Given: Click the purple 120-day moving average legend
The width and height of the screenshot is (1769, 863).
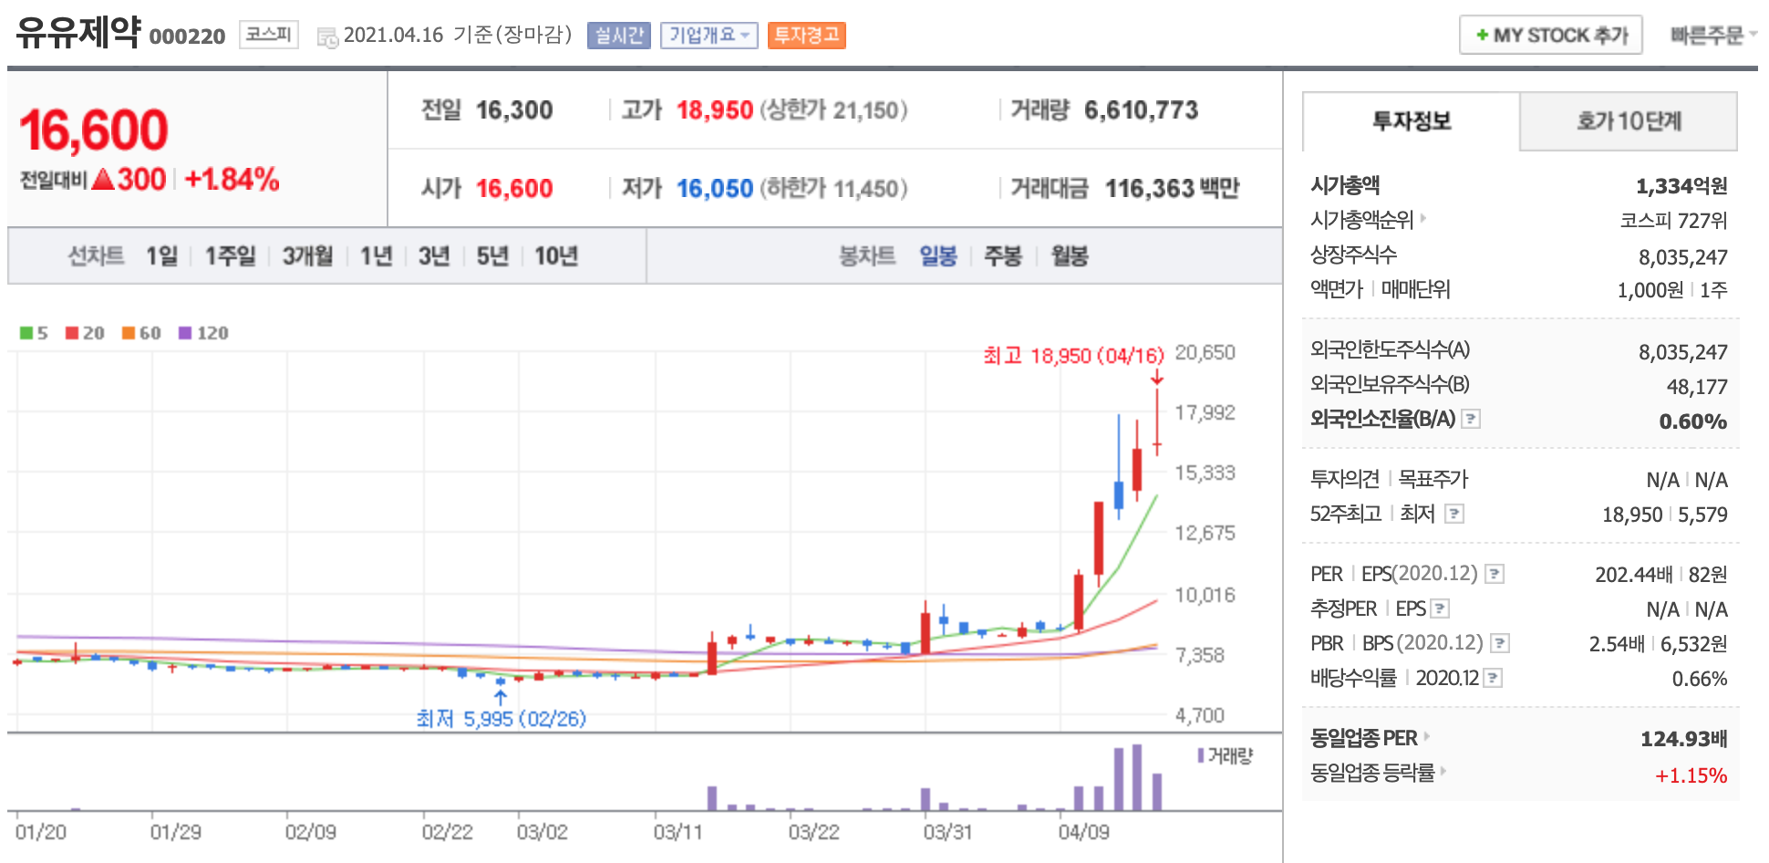Looking at the screenshot, I should coord(203,333).
